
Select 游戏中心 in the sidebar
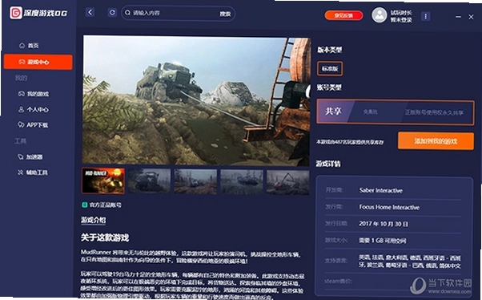[x=38, y=62]
